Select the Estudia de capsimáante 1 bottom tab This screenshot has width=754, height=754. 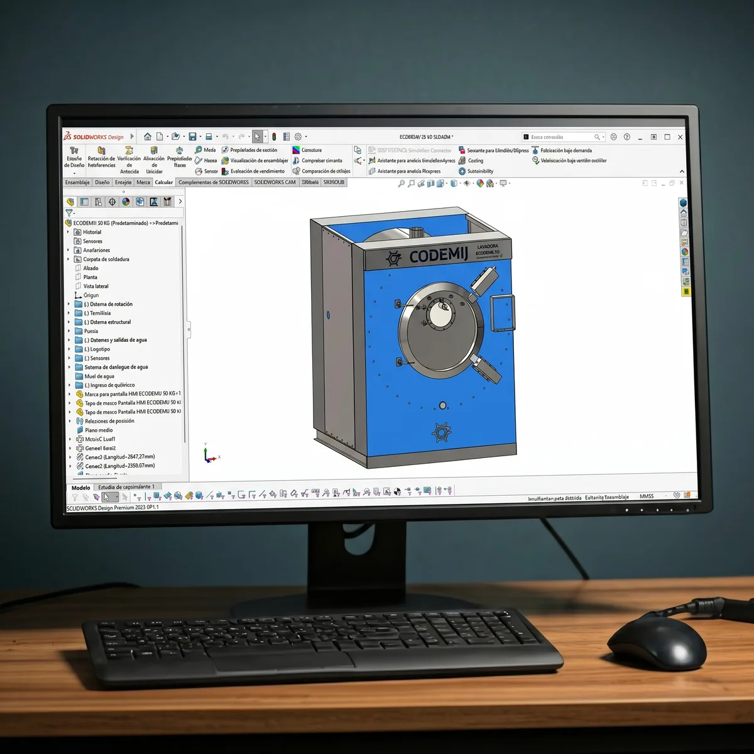pos(128,486)
